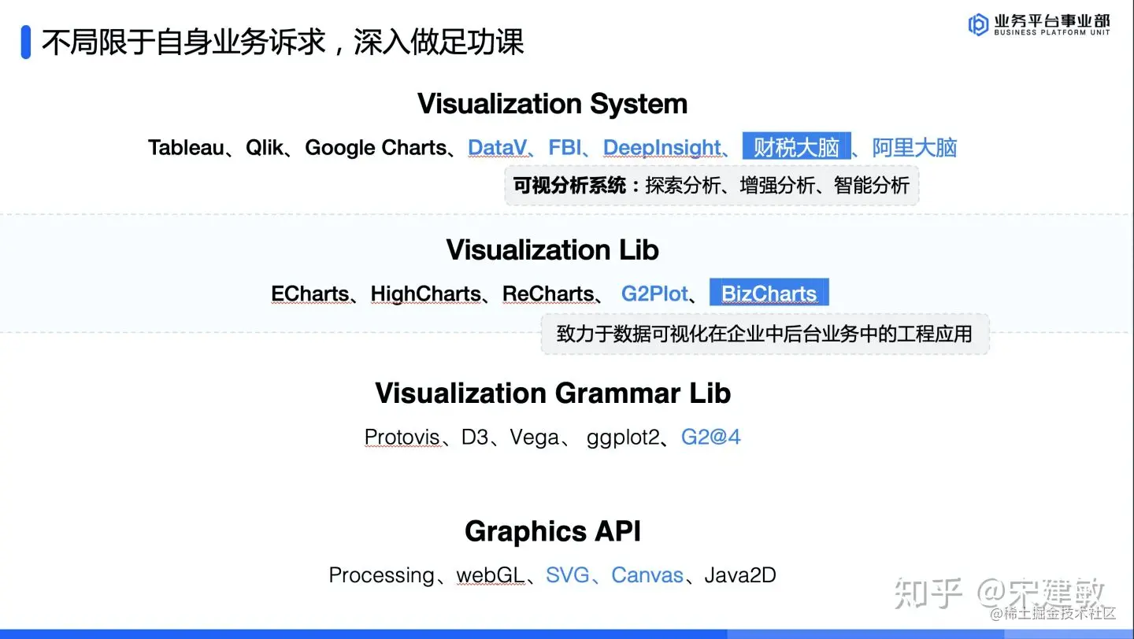Click the Google Charts text
Screen dimensions: 1134x639
[x=376, y=147]
